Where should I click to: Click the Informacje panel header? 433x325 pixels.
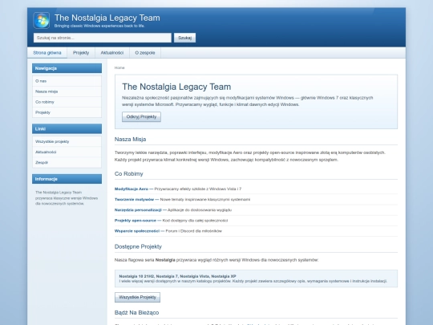tap(67, 179)
